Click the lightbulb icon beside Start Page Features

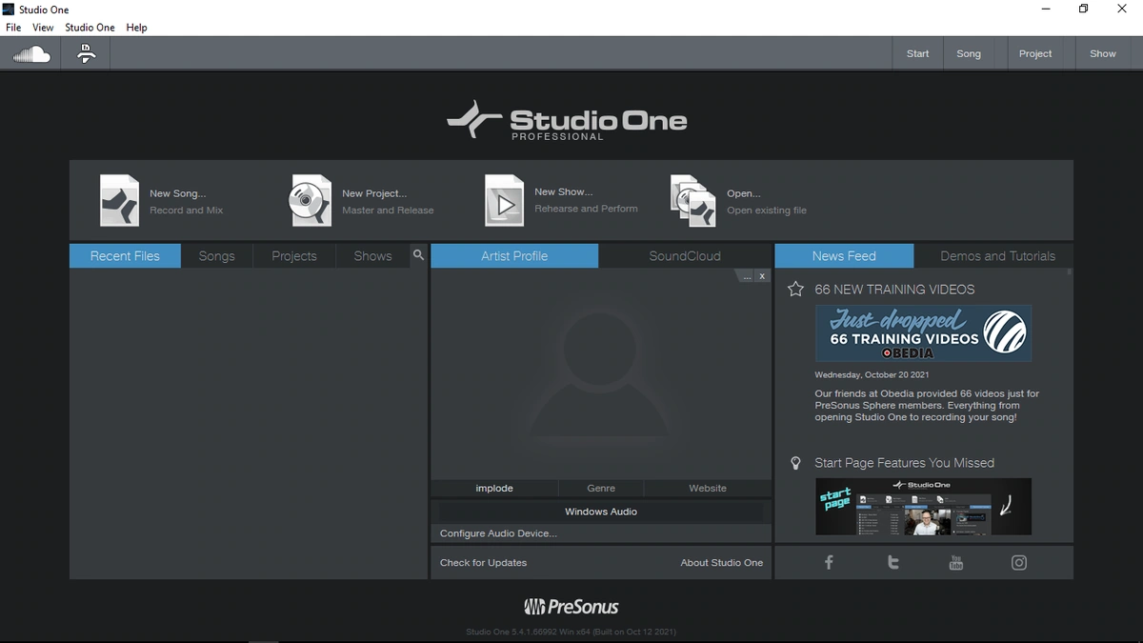[x=795, y=463]
